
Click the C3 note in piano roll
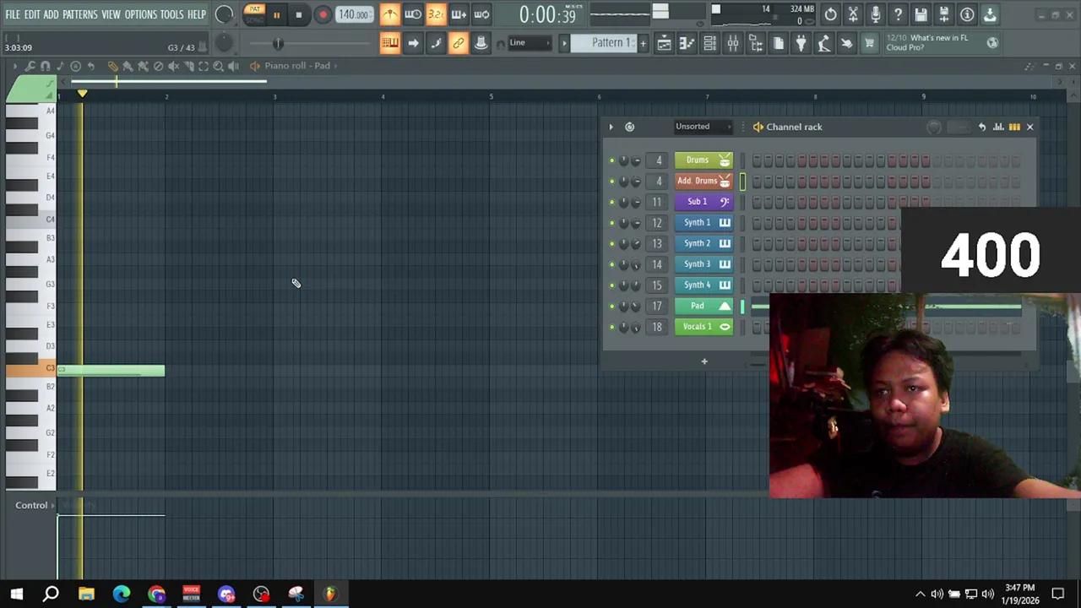click(x=111, y=370)
